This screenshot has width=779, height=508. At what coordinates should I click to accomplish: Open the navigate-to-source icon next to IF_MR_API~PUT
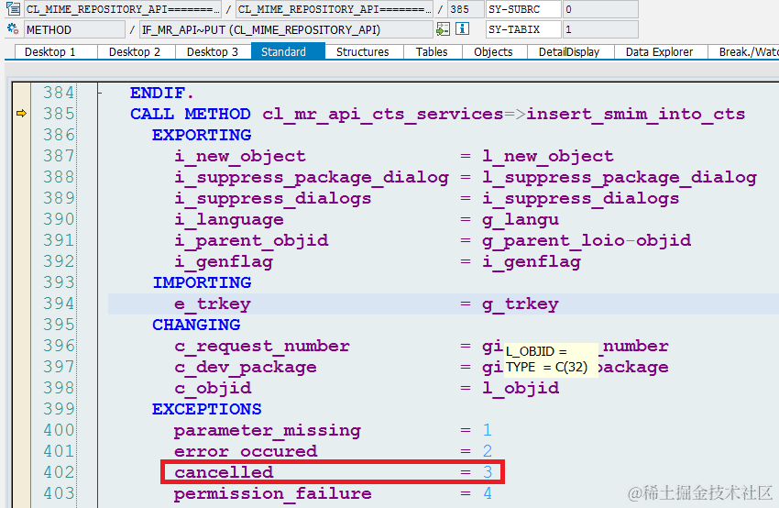(443, 29)
